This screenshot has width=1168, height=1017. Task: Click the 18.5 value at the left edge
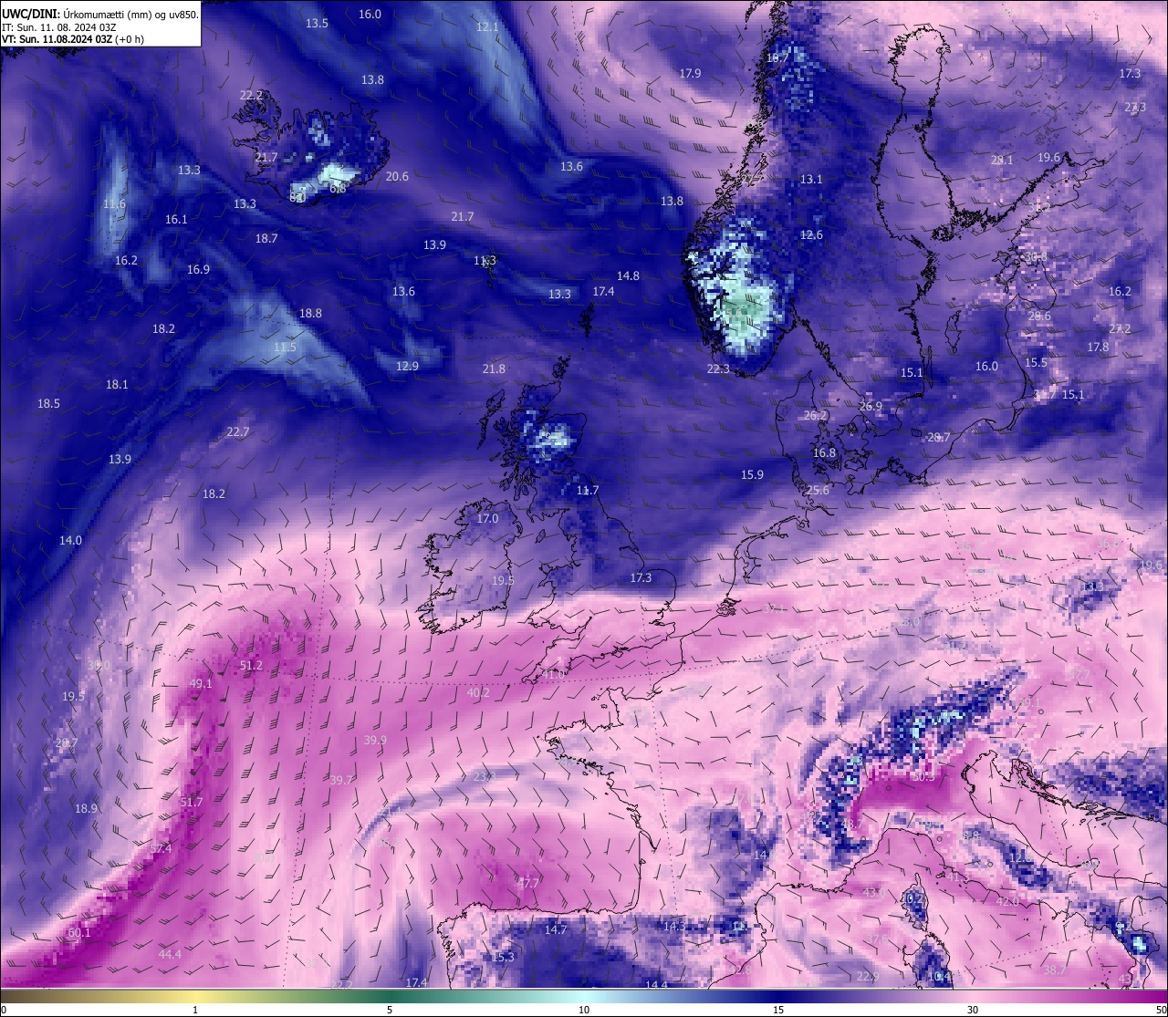point(48,404)
